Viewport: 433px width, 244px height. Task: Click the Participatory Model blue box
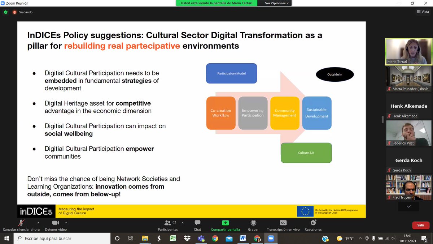point(232,74)
